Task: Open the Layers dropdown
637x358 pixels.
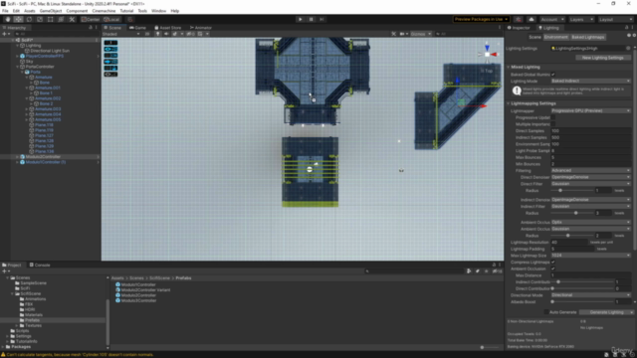Action: pyautogui.click(x=581, y=19)
